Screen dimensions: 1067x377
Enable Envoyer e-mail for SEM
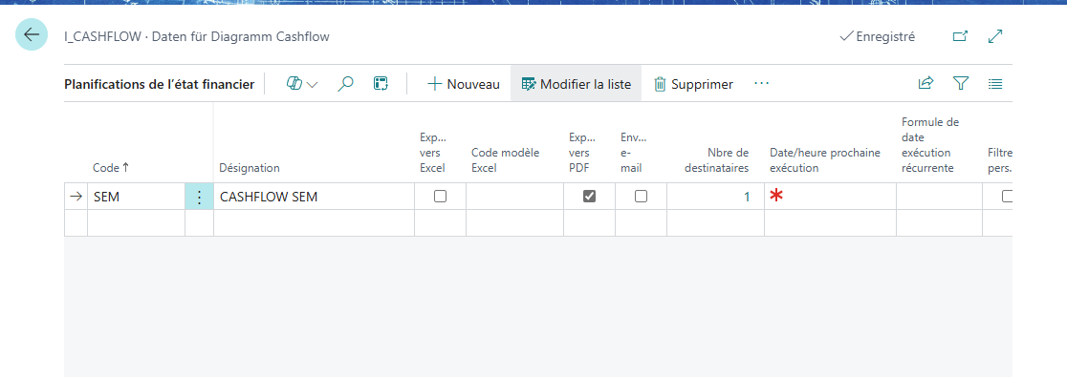pyautogui.click(x=641, y=197)
